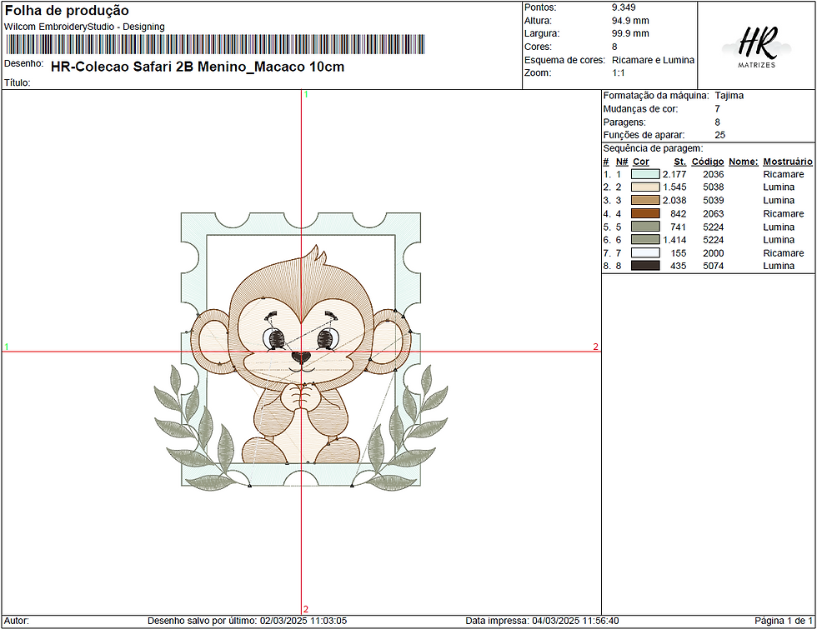The image size is (817, 629).
Task: Click stitch count '1.414' in stop 6
Action: tap(674, 240)
